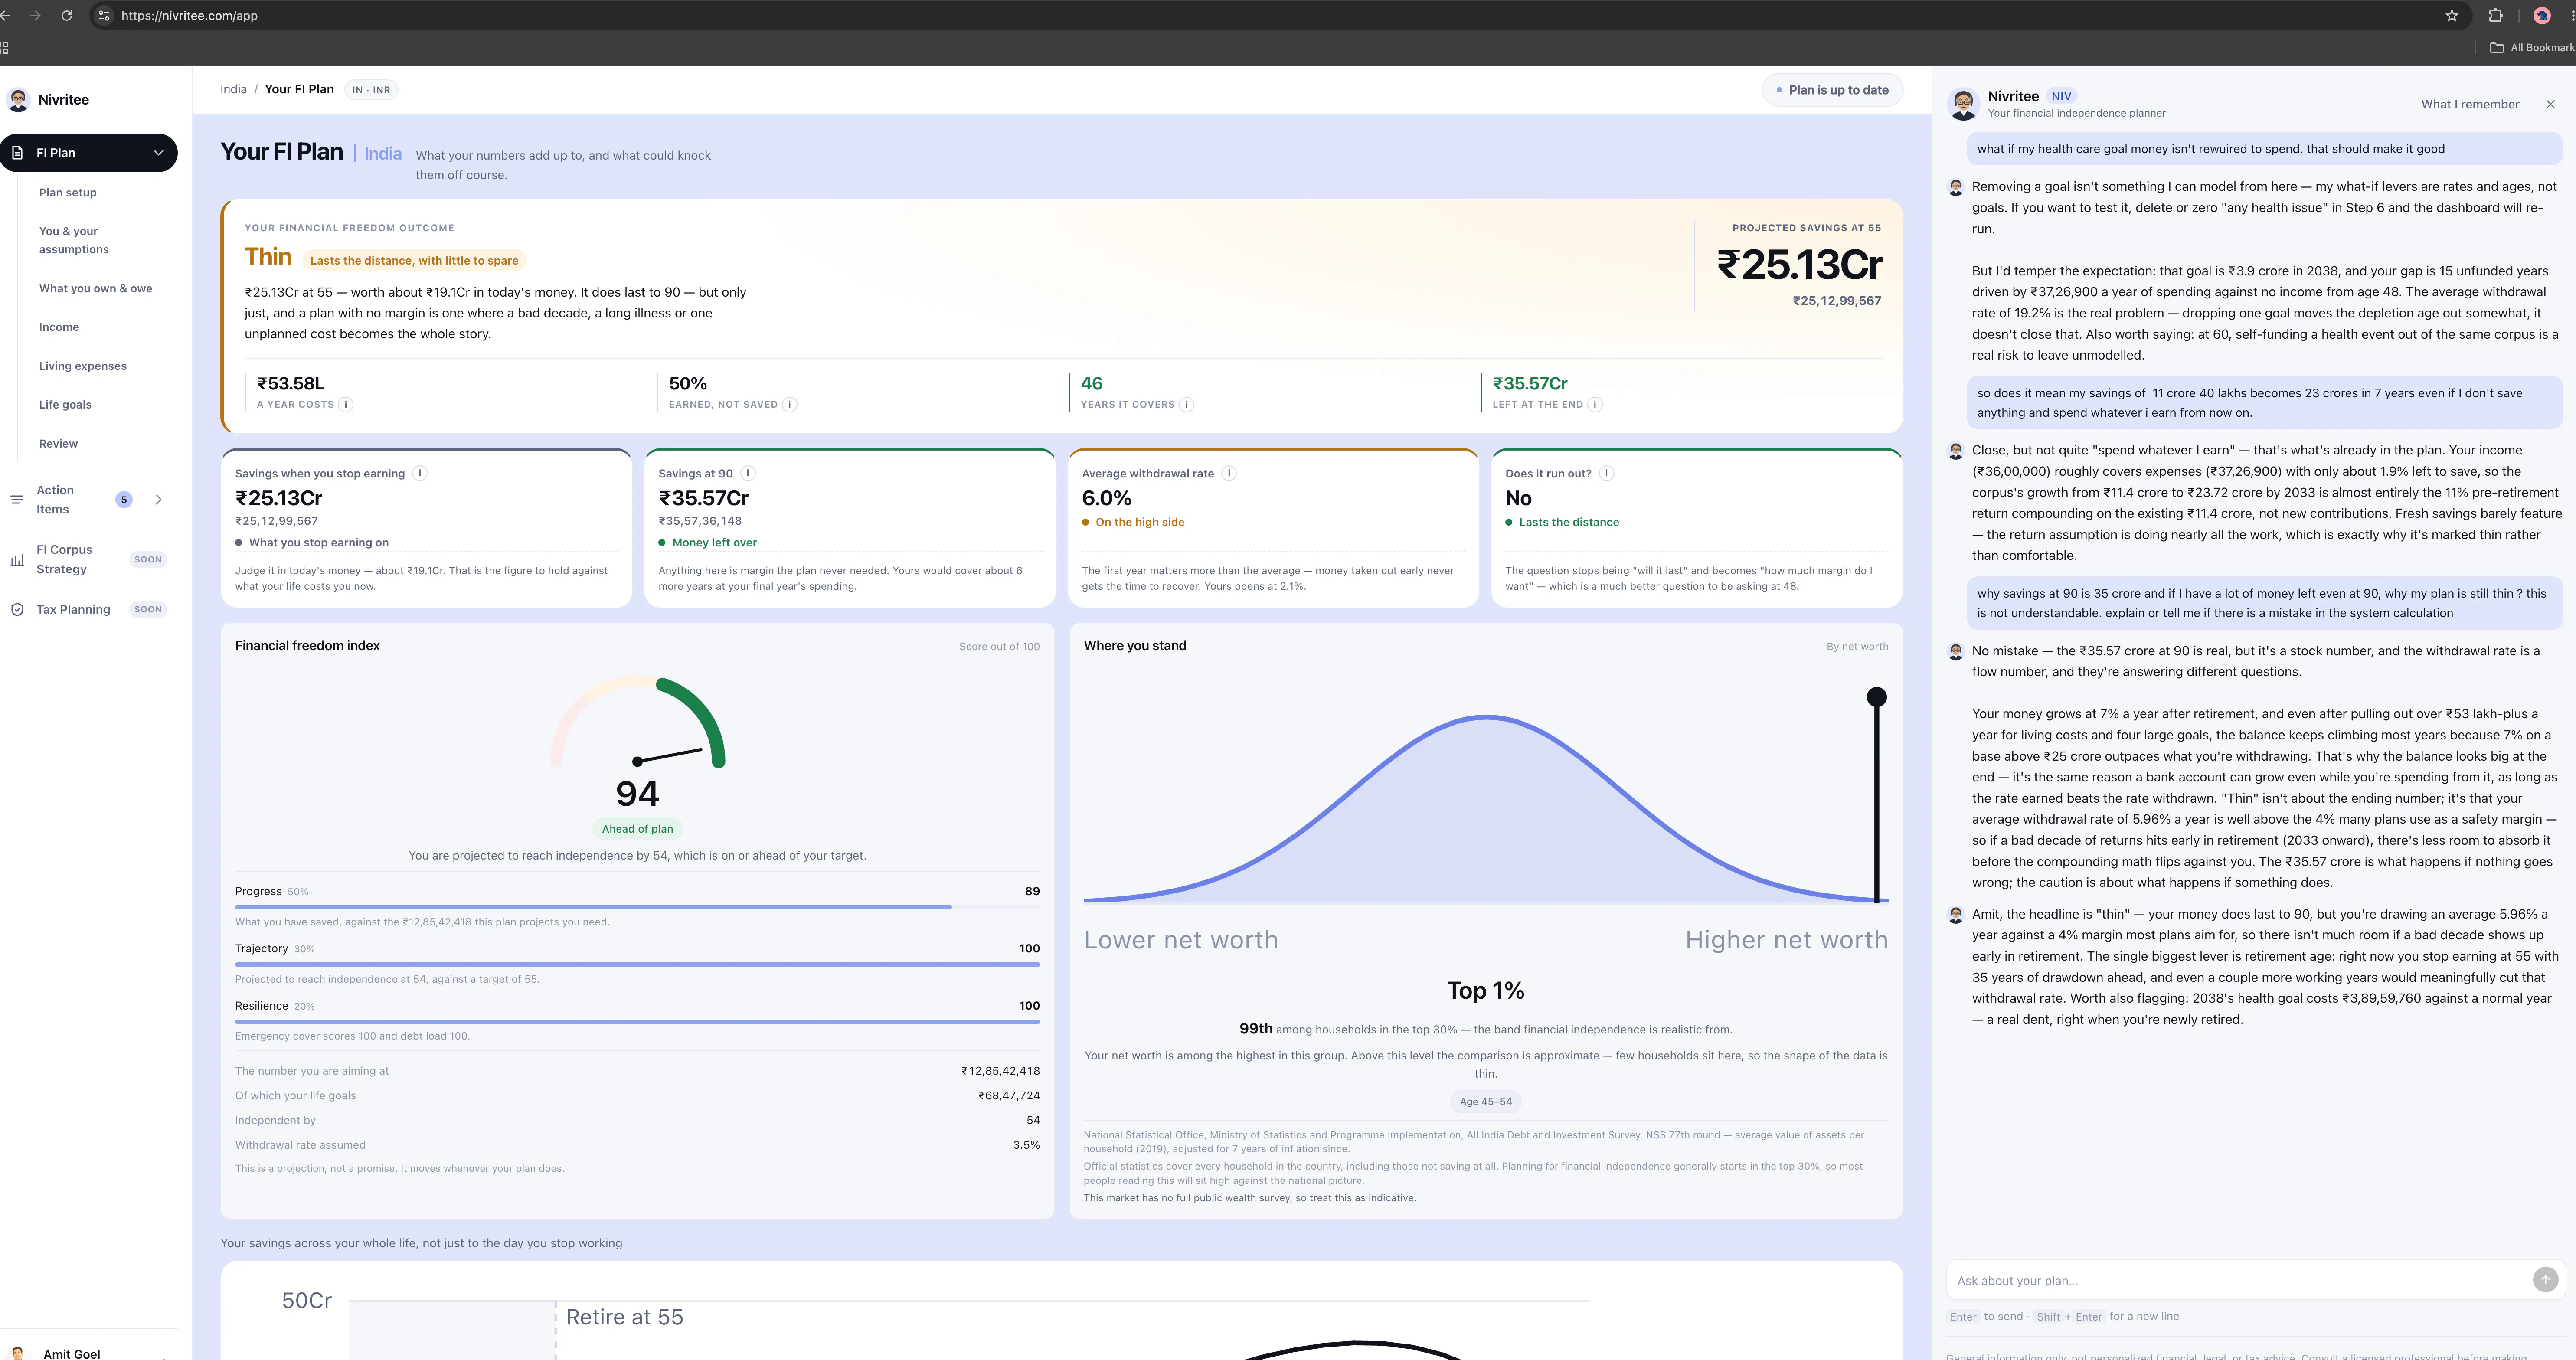The image size is (2576, 1360).
Task: Open Plan setup step
Action: (x=68, y=192)
